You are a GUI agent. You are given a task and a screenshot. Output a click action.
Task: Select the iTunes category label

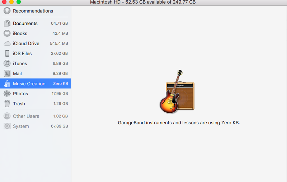click(20, 63)
